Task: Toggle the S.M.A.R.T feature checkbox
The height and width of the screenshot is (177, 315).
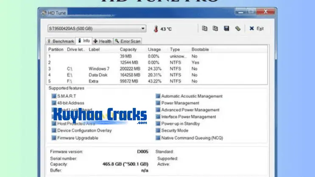Action: [x=54, y=96]
